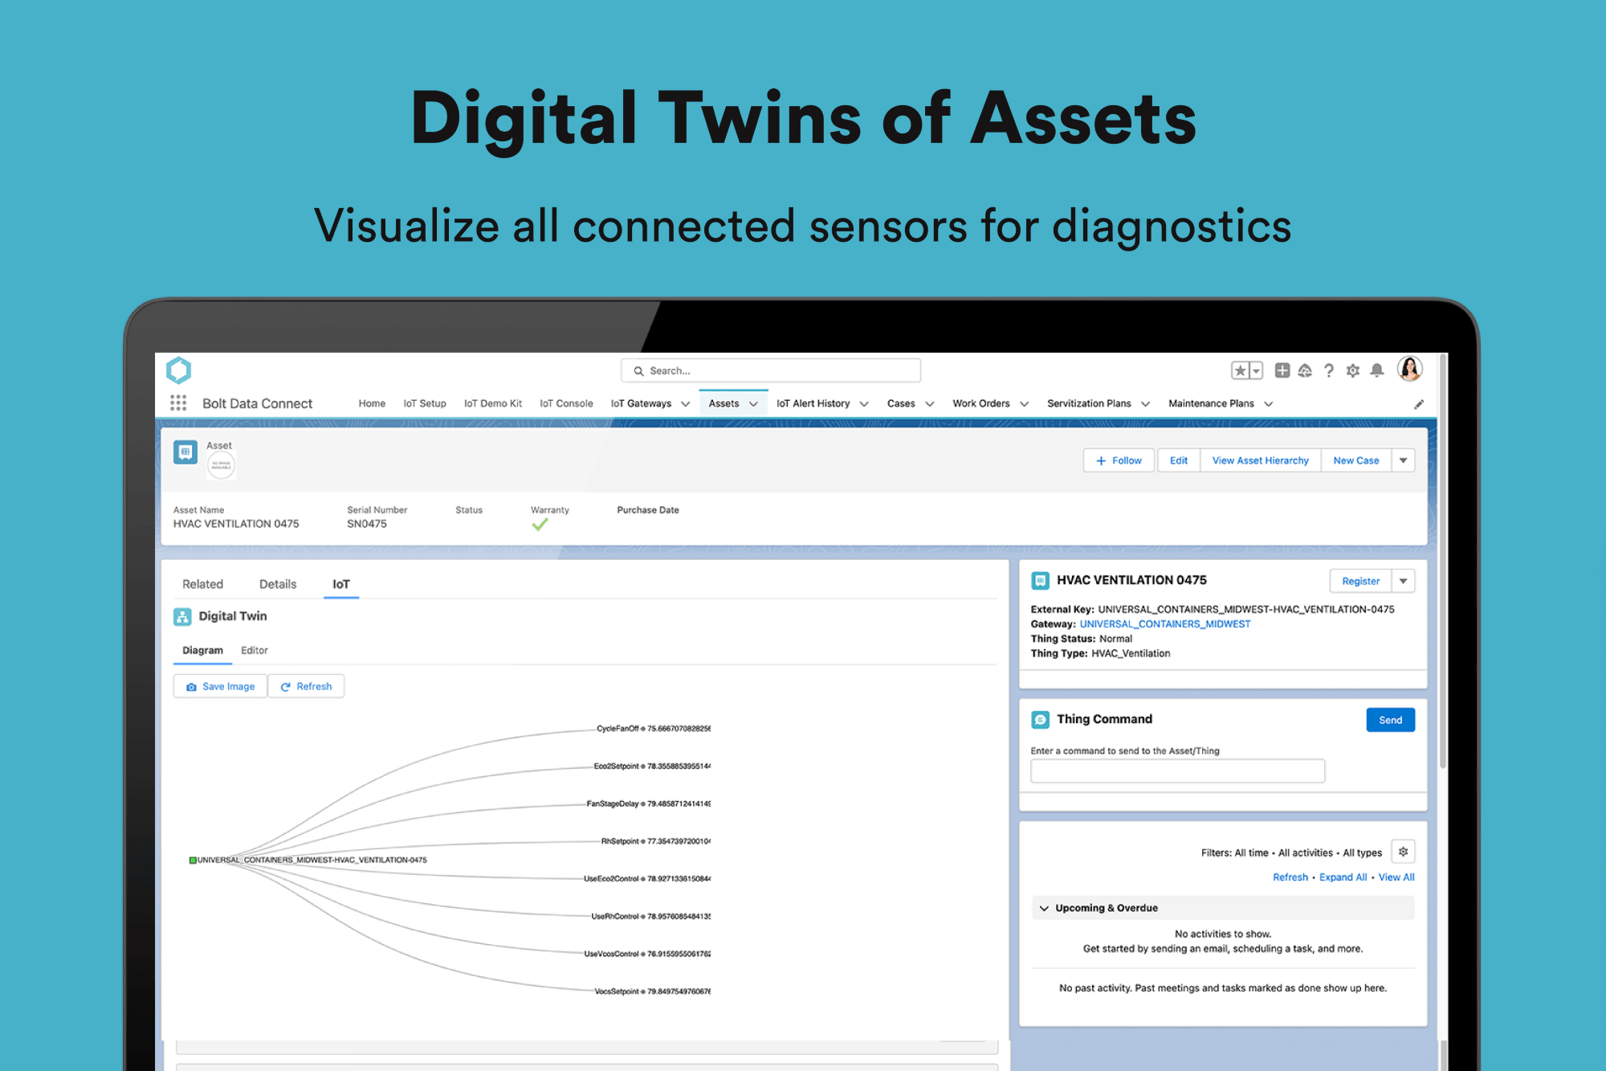
Task: Switch to the Details tab
Action: [278, 584]
